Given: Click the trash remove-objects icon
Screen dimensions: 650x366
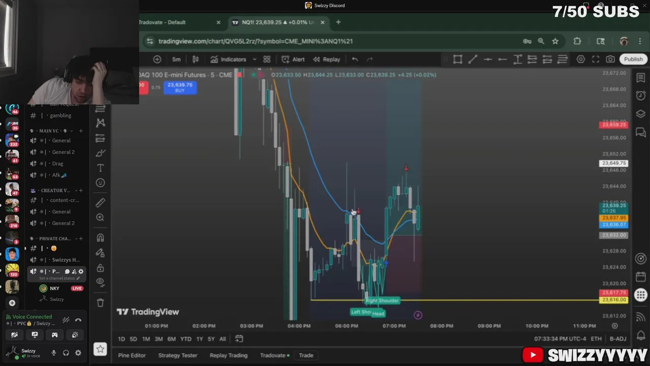Looking at the screenshot, I should coord(100,303).
